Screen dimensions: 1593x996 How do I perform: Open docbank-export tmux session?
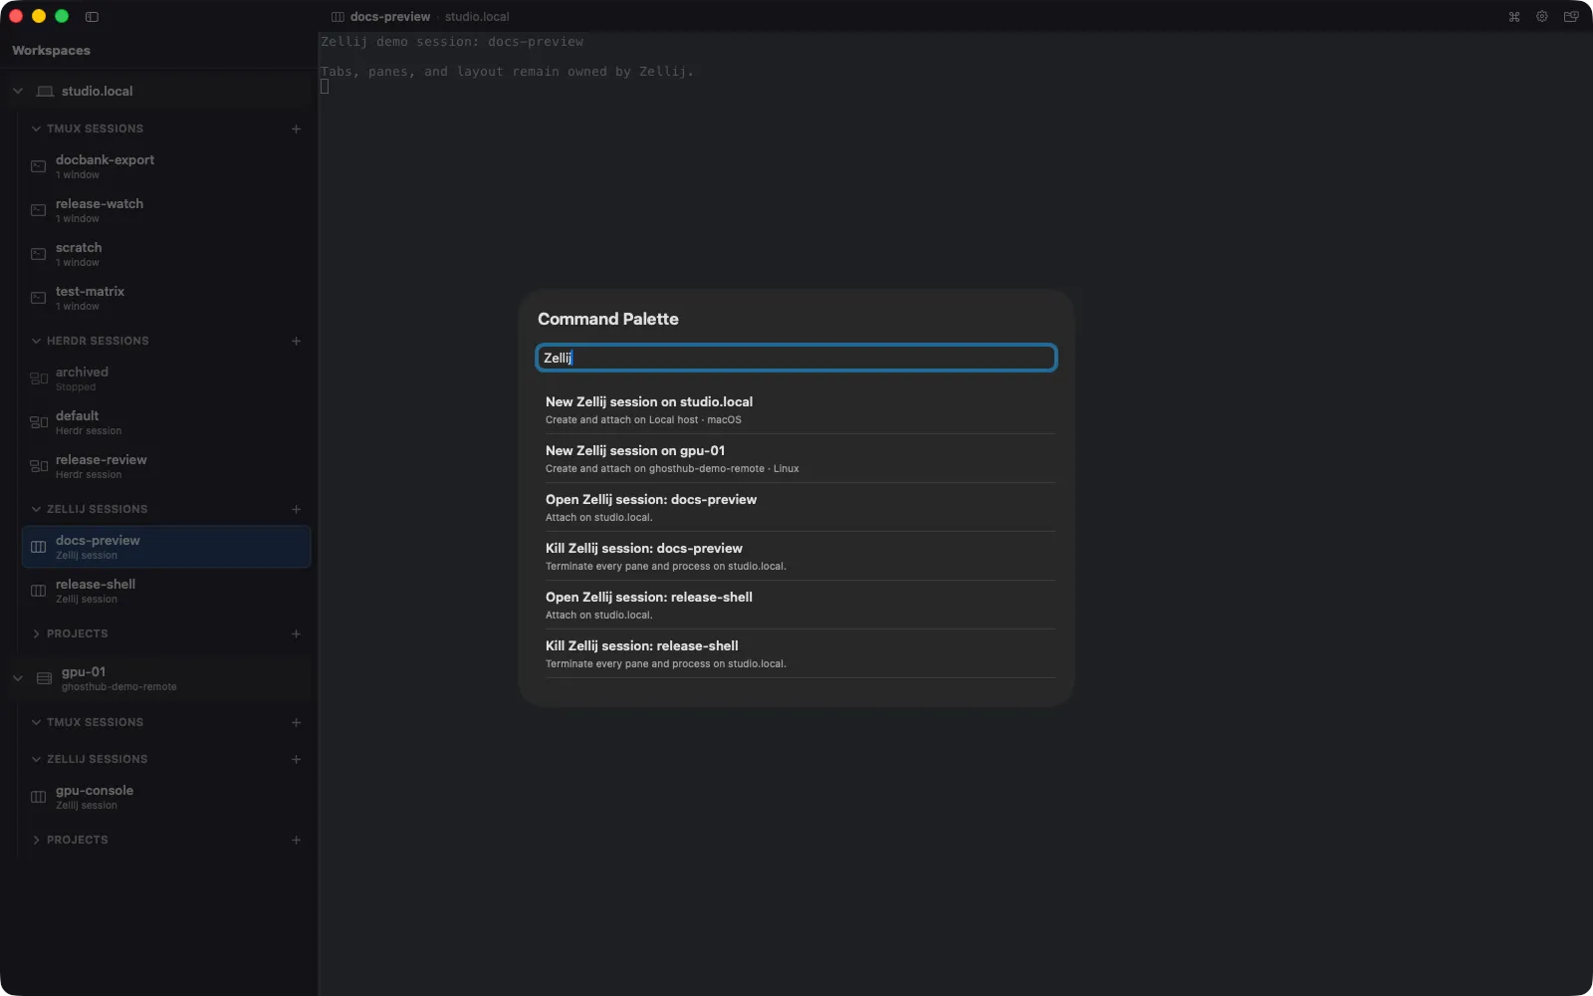tap(165, 166)
